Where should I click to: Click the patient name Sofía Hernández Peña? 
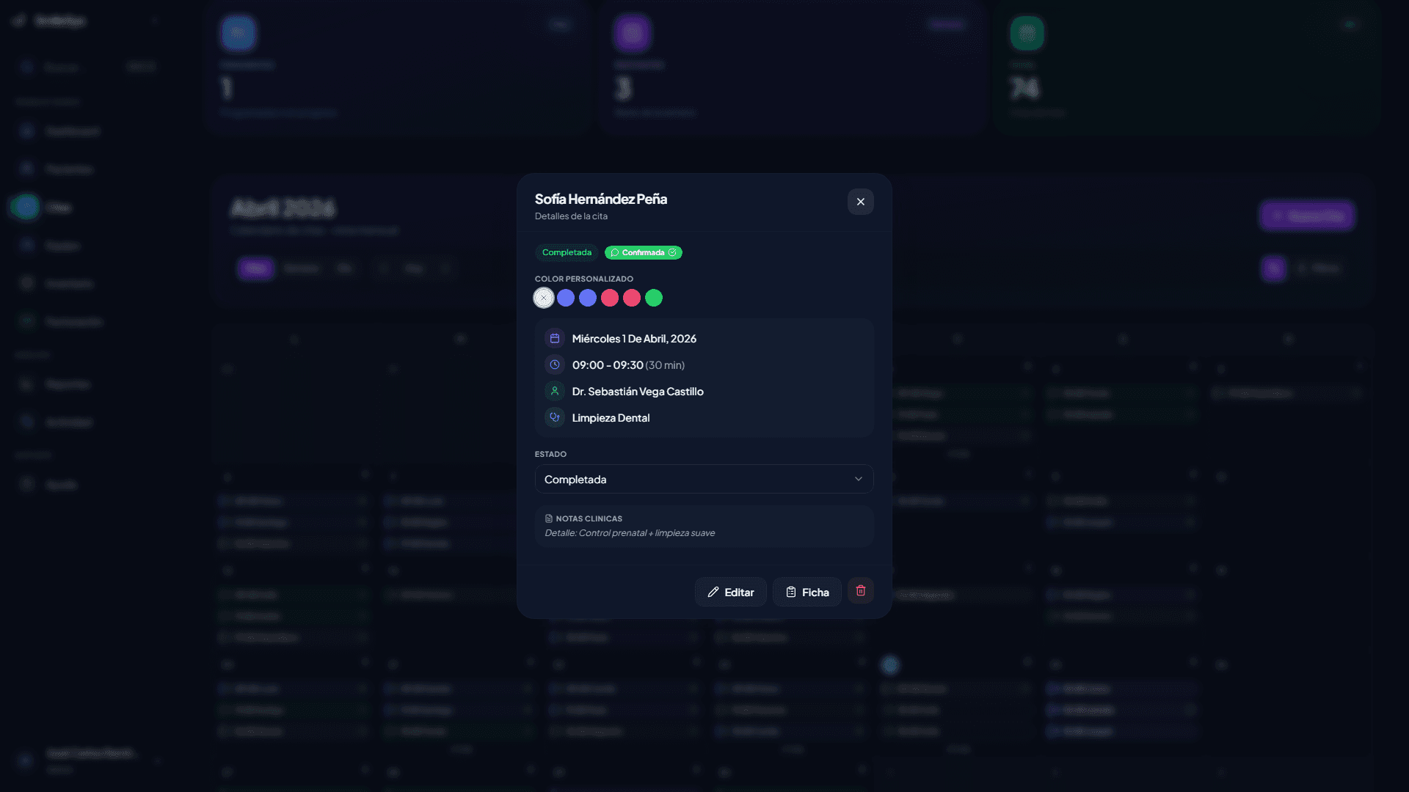pos(600,199)
